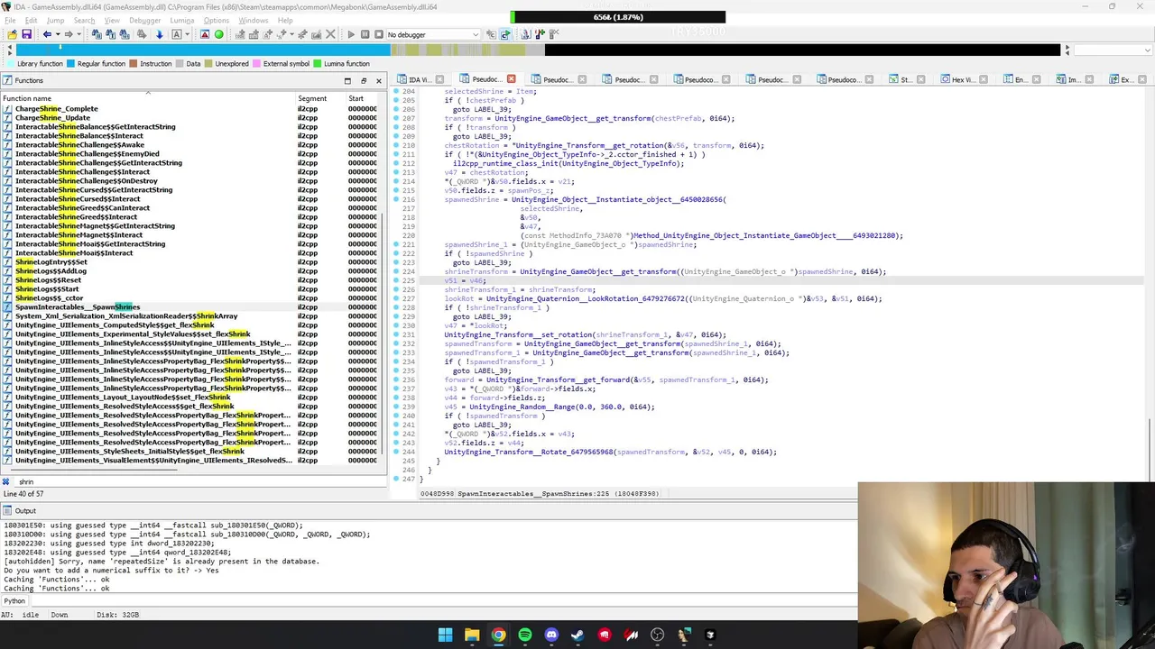
Task: Click the red triangle graph toolbar icon
Action: (205, 34)
